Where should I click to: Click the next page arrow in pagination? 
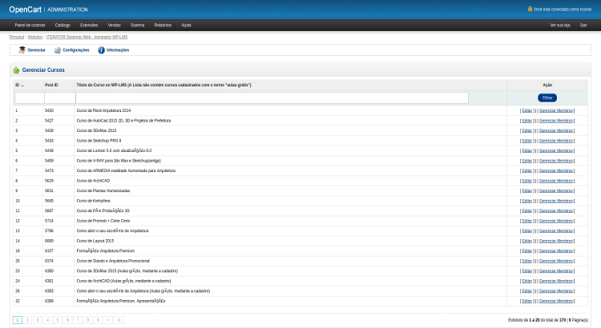108,320
